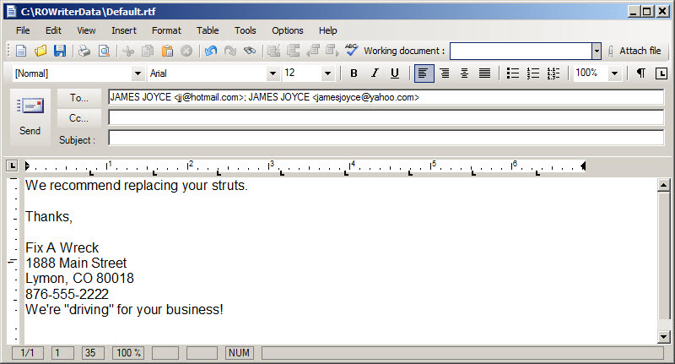The width and height of the screenshot is (675, 364).
Task: Open the Table menu
Action: (x=208, y=30)
